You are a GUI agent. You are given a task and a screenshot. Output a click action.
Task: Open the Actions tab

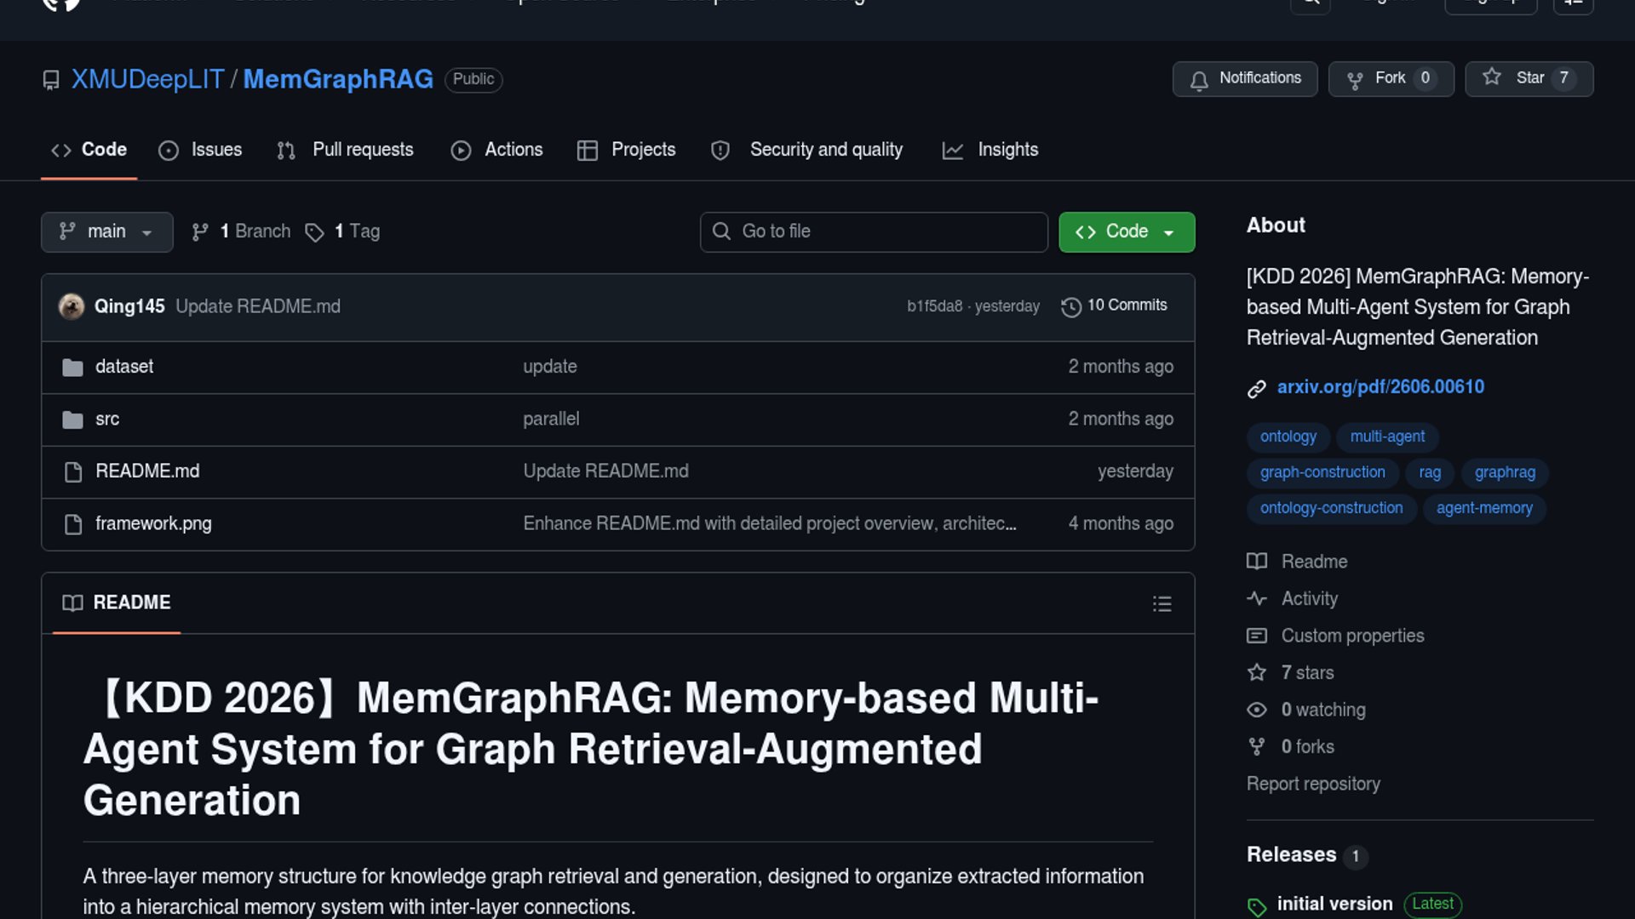pyautogui.click(x=496, y=150)
